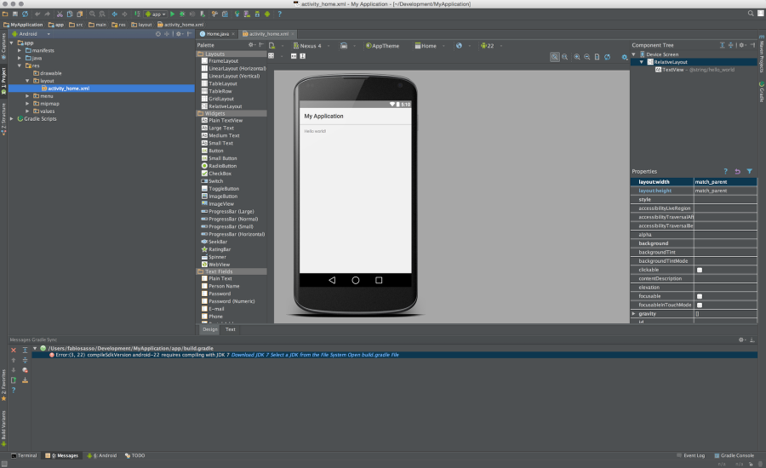Click the Zoom In icon above the design canvas
The width and height of the screenshot is (766, 468).
pyautogui.click(x=577, y=57)
